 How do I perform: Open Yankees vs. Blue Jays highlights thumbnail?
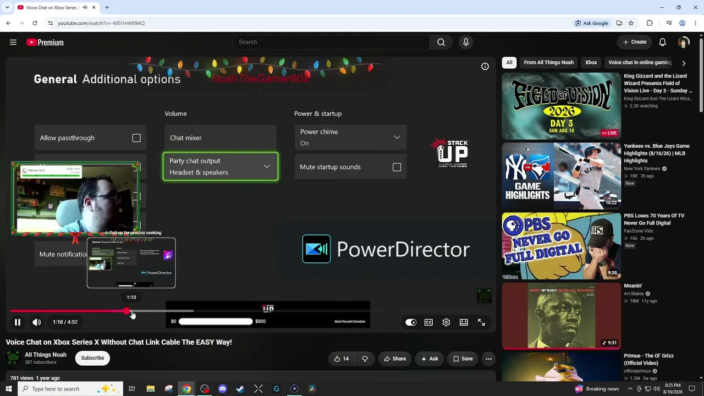click(x=561, y=176)
